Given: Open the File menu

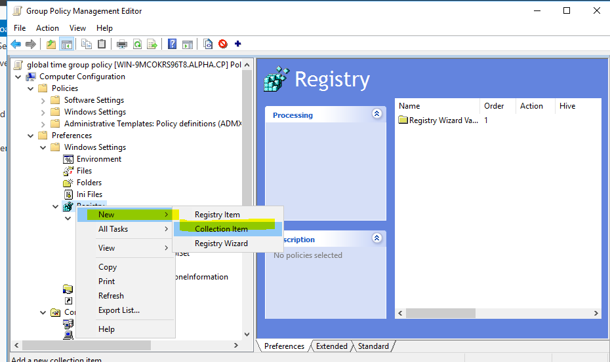Looking at the screenshot, I should (x=20, y=28).
